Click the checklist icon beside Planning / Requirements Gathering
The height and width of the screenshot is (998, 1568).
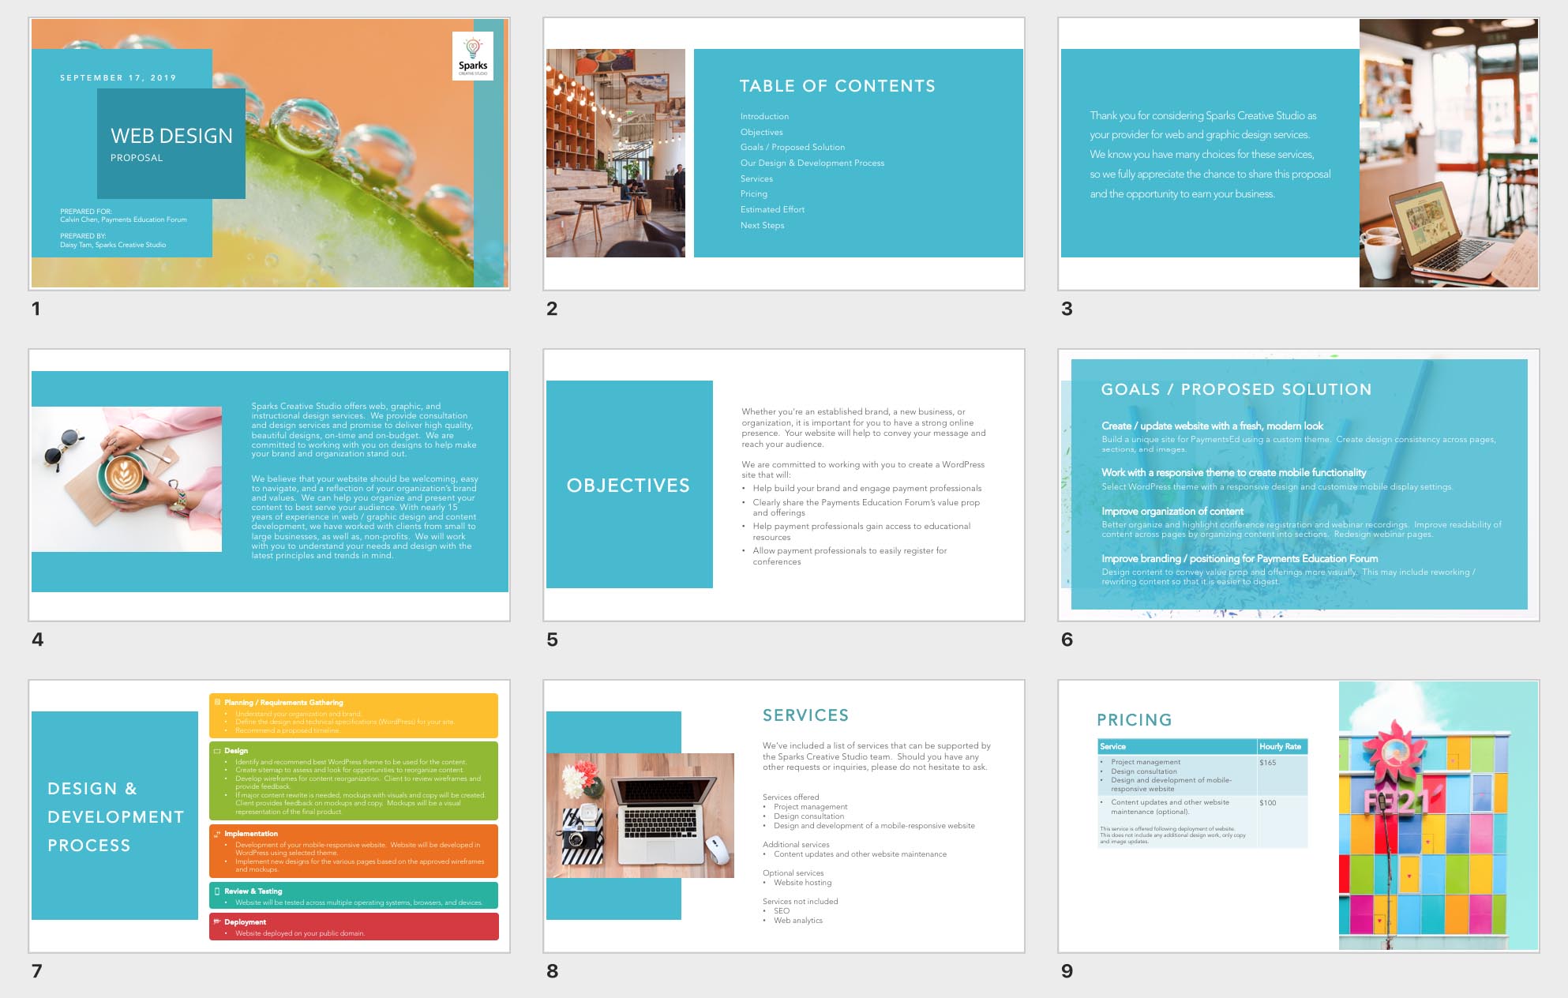pos(217,702)
